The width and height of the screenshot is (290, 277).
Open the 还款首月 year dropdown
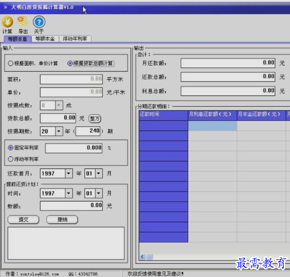point(69,174)
